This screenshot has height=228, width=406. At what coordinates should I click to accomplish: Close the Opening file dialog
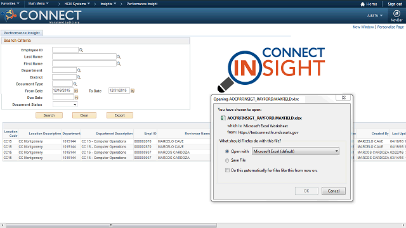click(343, 98)
